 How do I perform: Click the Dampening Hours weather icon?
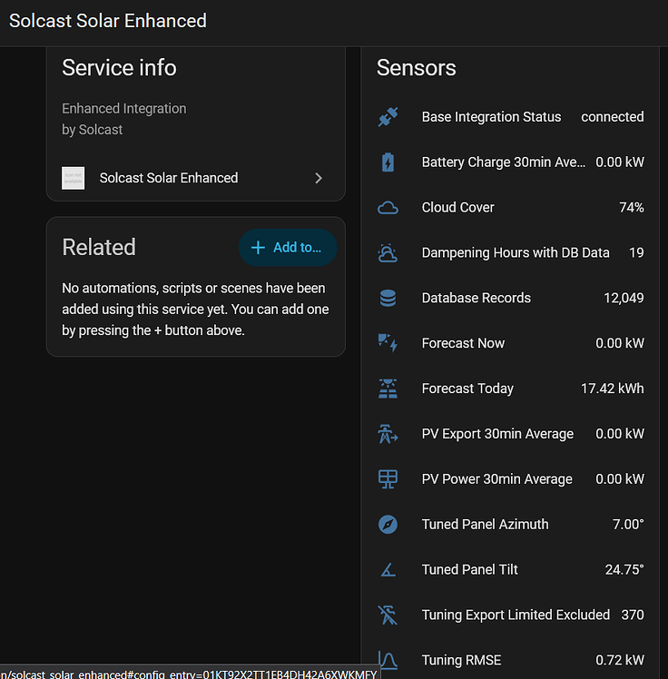(x=388, y=253)
